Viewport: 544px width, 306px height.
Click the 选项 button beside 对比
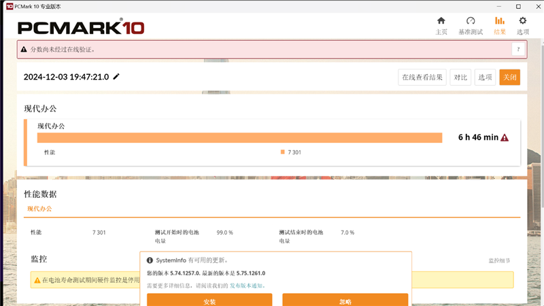(x=485, y=77)
